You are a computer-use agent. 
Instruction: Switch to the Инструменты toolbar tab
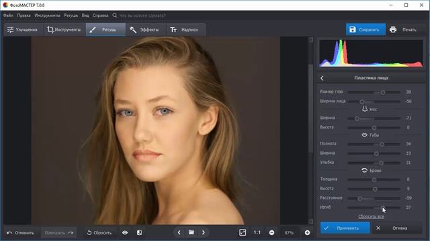tap(64, 29)
